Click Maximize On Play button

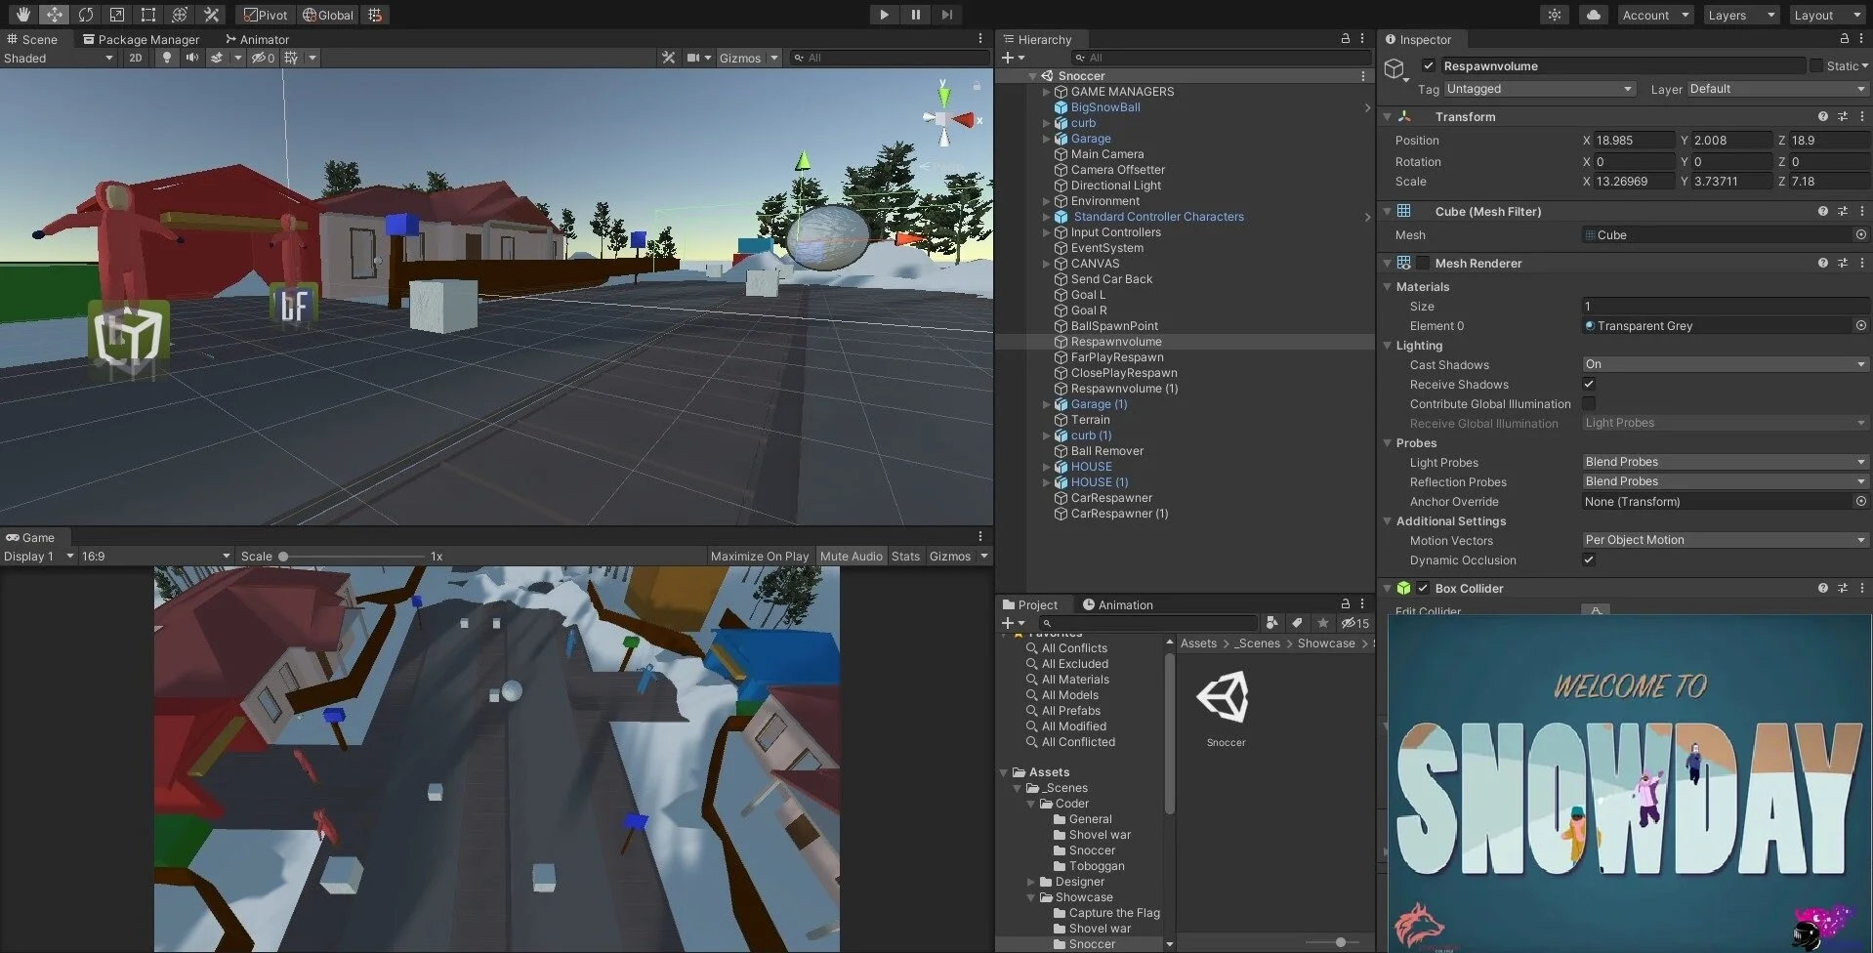pyautogui.click(x=760, y=556)
